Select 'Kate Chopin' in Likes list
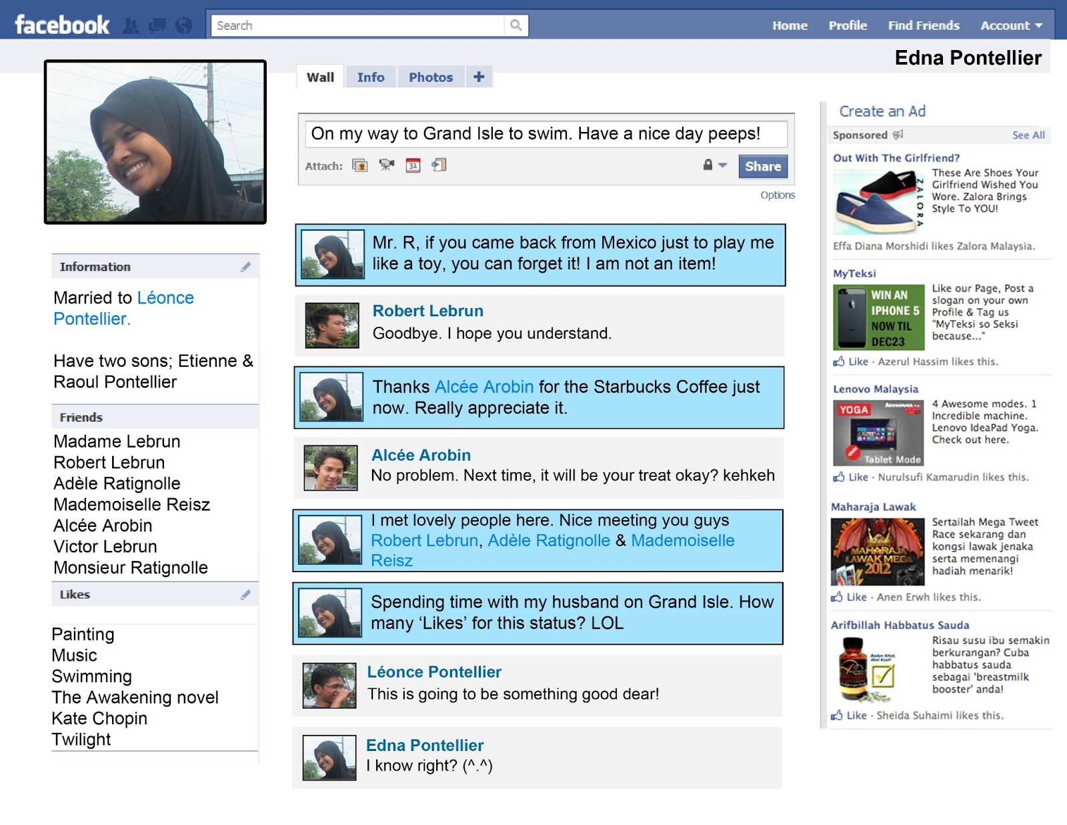1067x825 pixels. pyautogui.click(x=99, y=718)
